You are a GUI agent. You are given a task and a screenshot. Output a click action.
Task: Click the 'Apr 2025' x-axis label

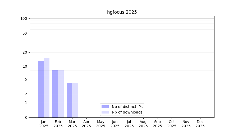pyautogui.click(x=86, y=124)
